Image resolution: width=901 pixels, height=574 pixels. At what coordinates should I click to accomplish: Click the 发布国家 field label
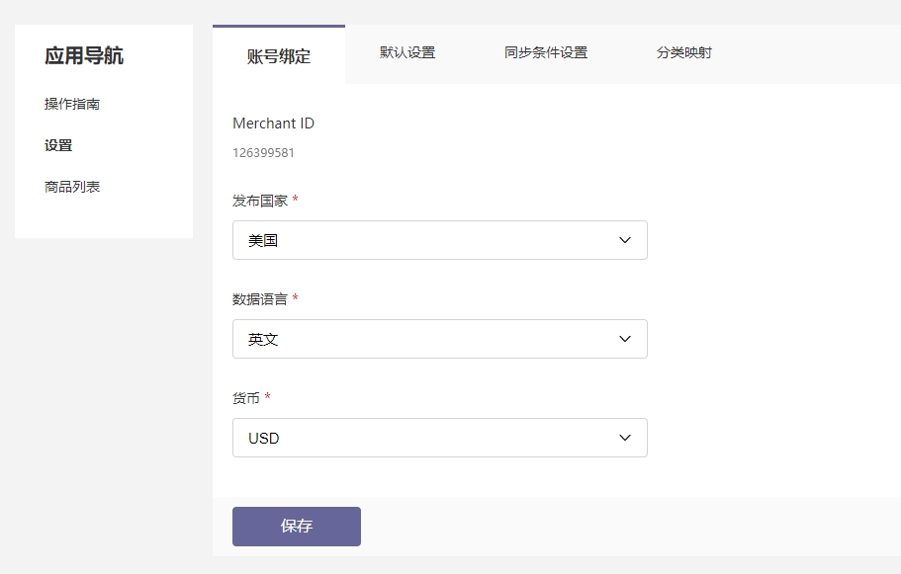pos(260,201)
